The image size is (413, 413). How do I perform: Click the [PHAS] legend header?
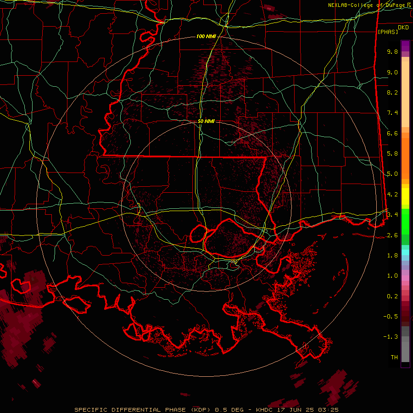388,32
